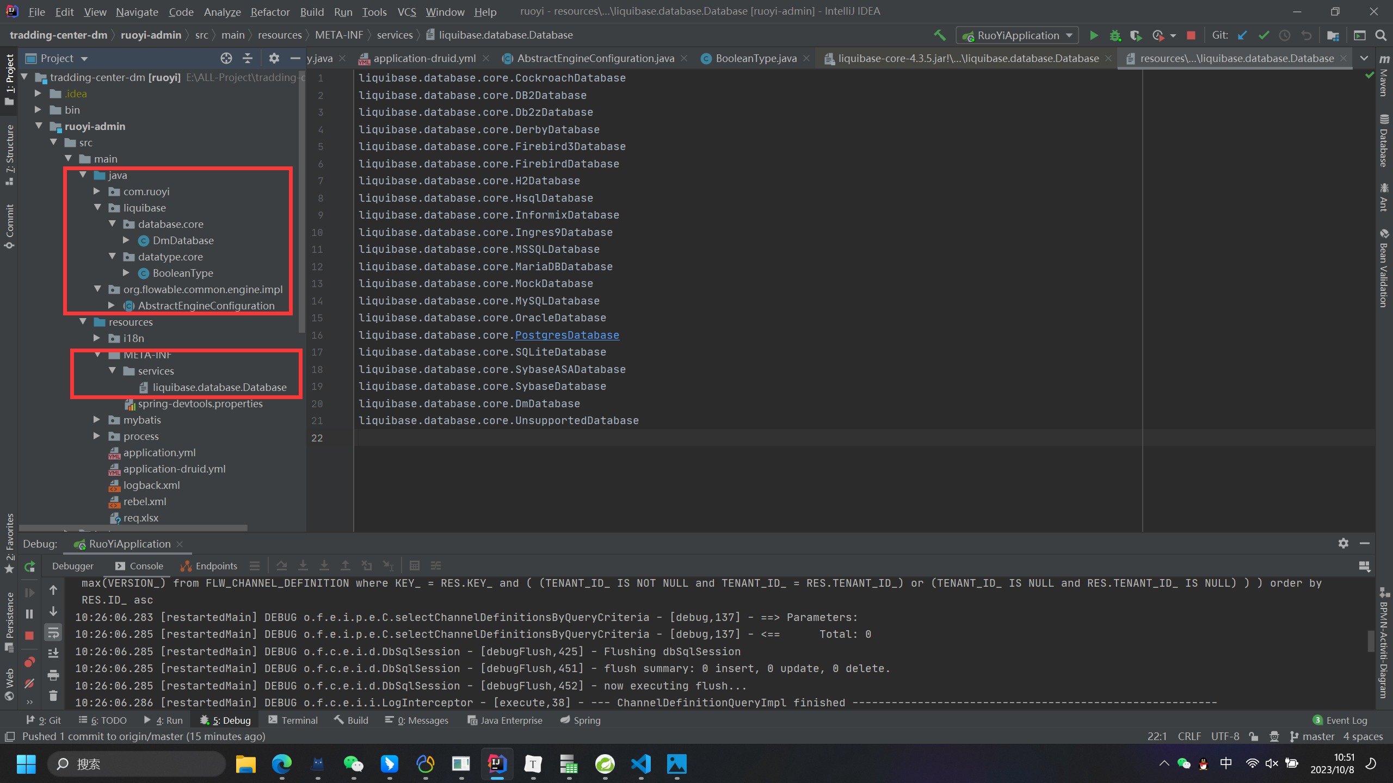
Task: Open Project panel settings gear
Action: [274, 58]
